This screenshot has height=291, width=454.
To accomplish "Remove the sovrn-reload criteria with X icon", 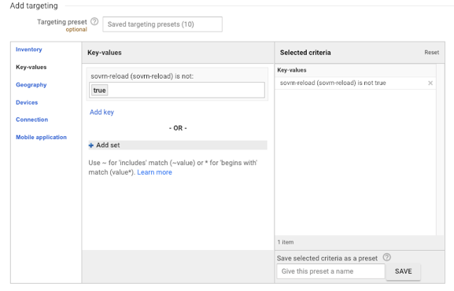I will [x=430, y=83].
